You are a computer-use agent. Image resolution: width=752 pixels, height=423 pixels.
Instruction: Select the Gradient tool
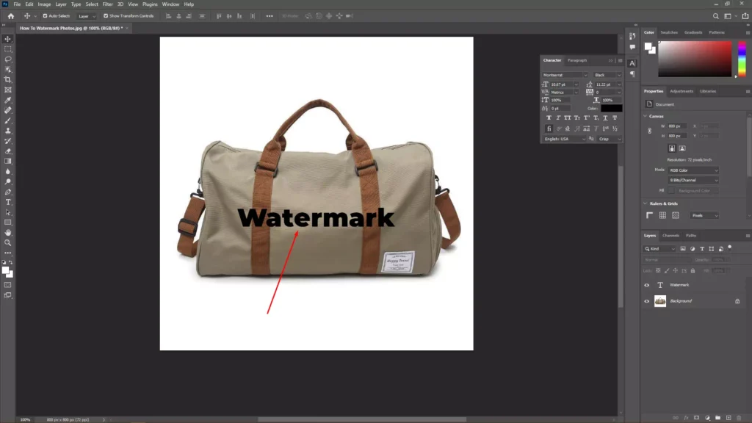click(x=7, y=161)
